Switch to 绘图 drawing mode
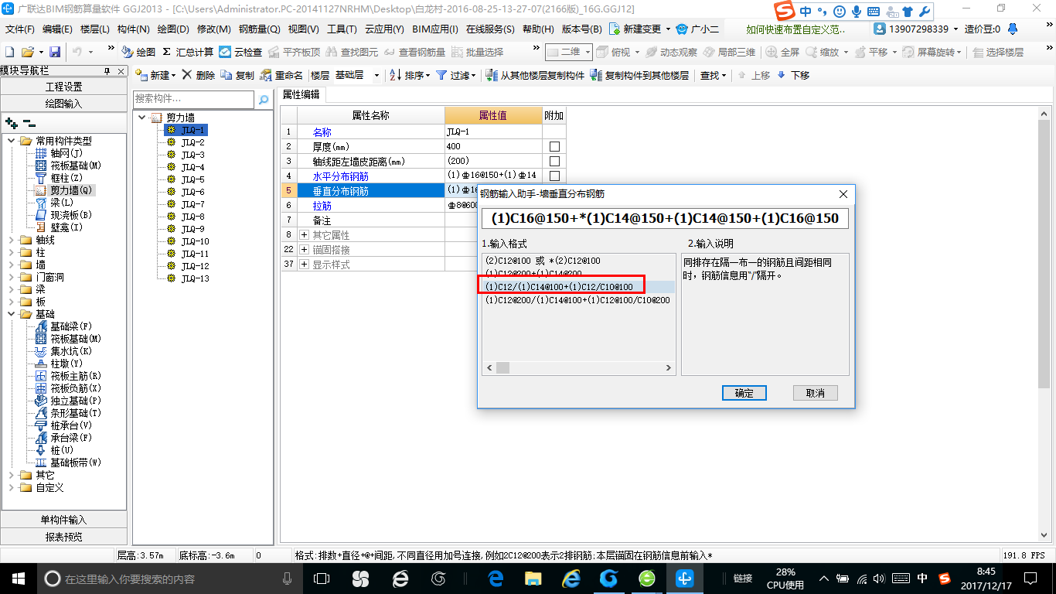Screen dimensions: 1056x594 pos(138,52)
